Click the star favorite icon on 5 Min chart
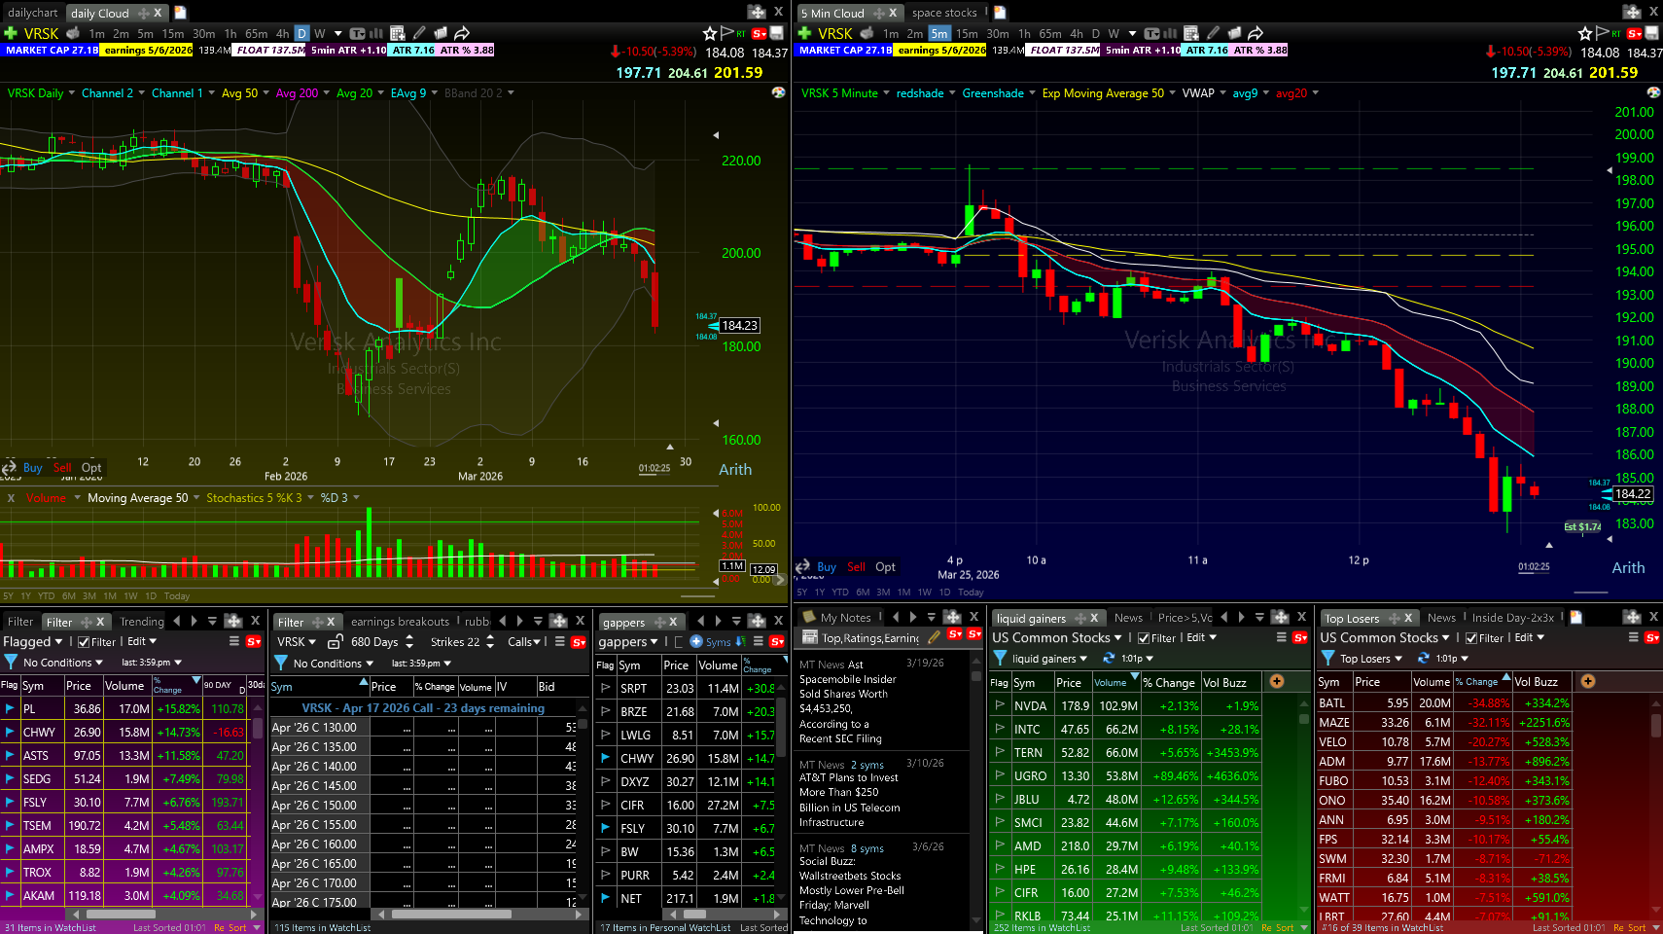 click(1585, 33)
